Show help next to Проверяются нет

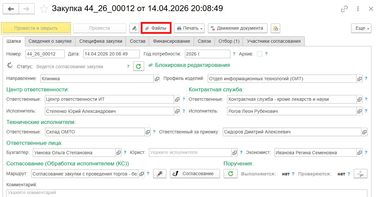[x=349, y=174]
